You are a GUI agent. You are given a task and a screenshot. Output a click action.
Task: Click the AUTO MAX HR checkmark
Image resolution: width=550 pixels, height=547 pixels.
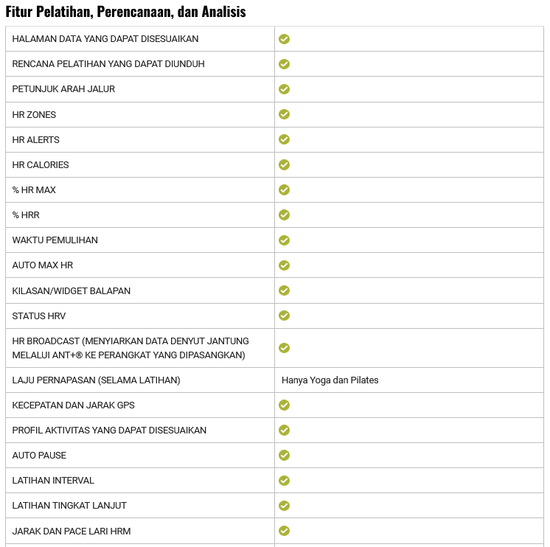click(x=284, y=265)
